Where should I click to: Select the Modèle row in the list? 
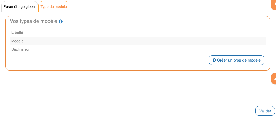[x=138, y=41]
